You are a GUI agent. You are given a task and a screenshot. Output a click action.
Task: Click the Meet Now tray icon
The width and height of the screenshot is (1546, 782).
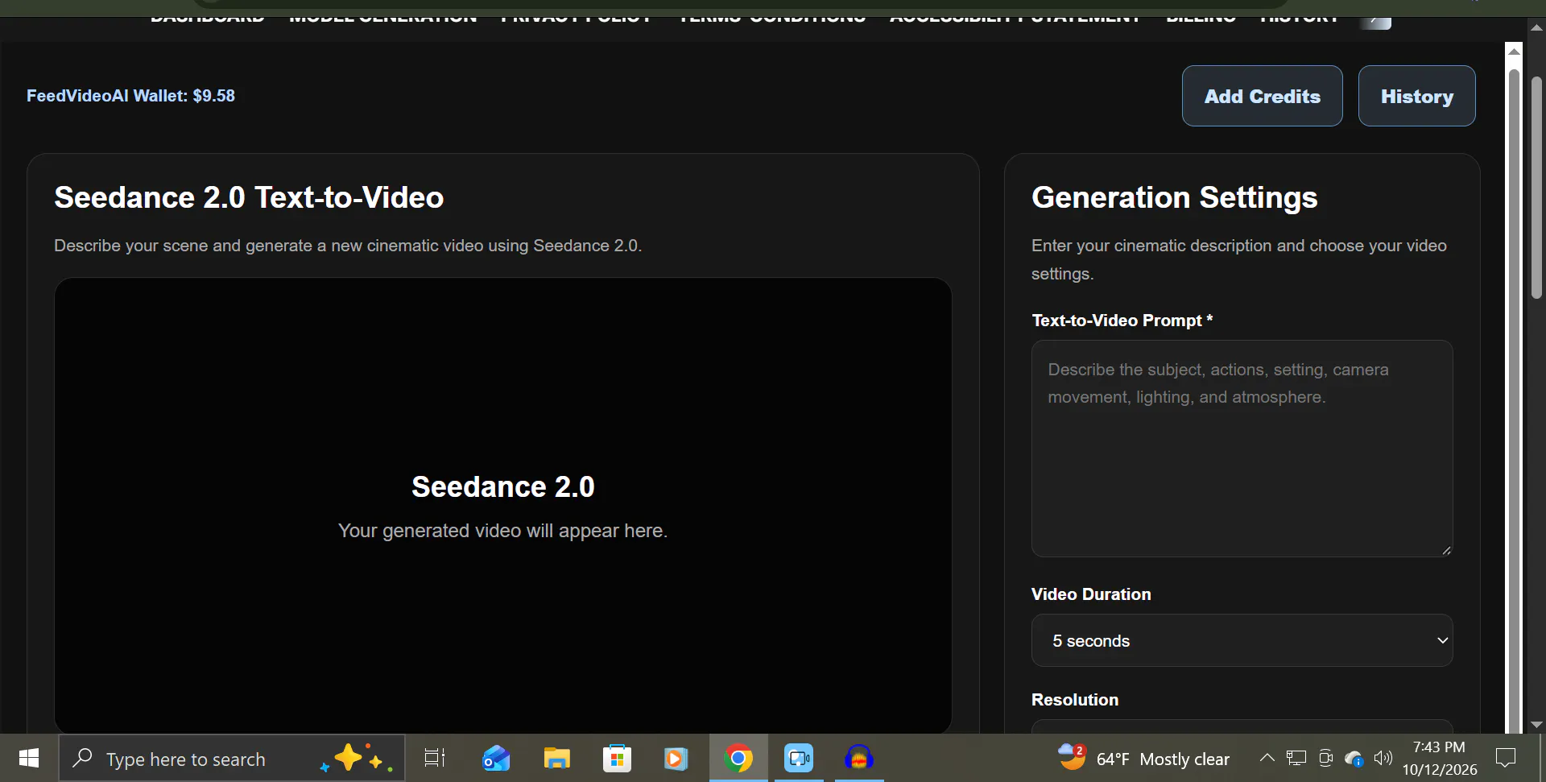coord(1325,758)
